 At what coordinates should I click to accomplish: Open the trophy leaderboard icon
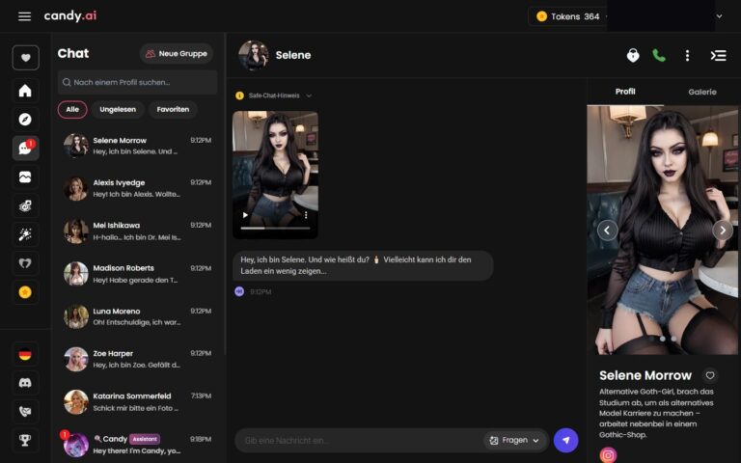25,440
